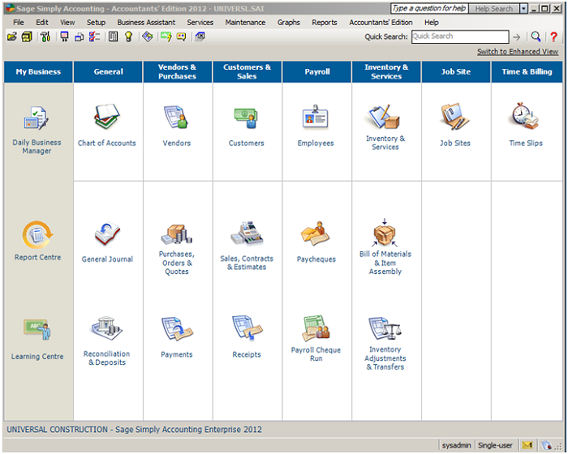Click the open company folder toolbar icon

tap(12, 36)
